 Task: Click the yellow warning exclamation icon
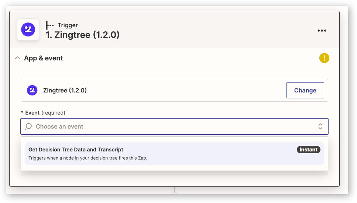coord(324,58)
